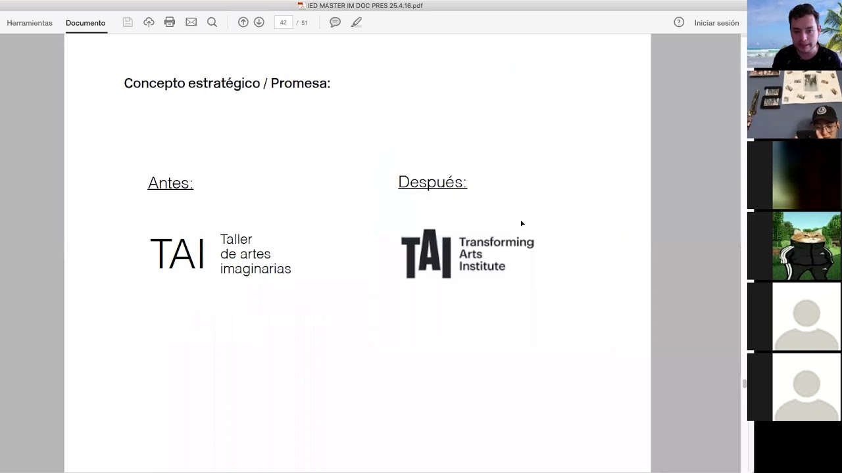
Task: Click the PDF file title in window bar
Action: tap(364, 5)
